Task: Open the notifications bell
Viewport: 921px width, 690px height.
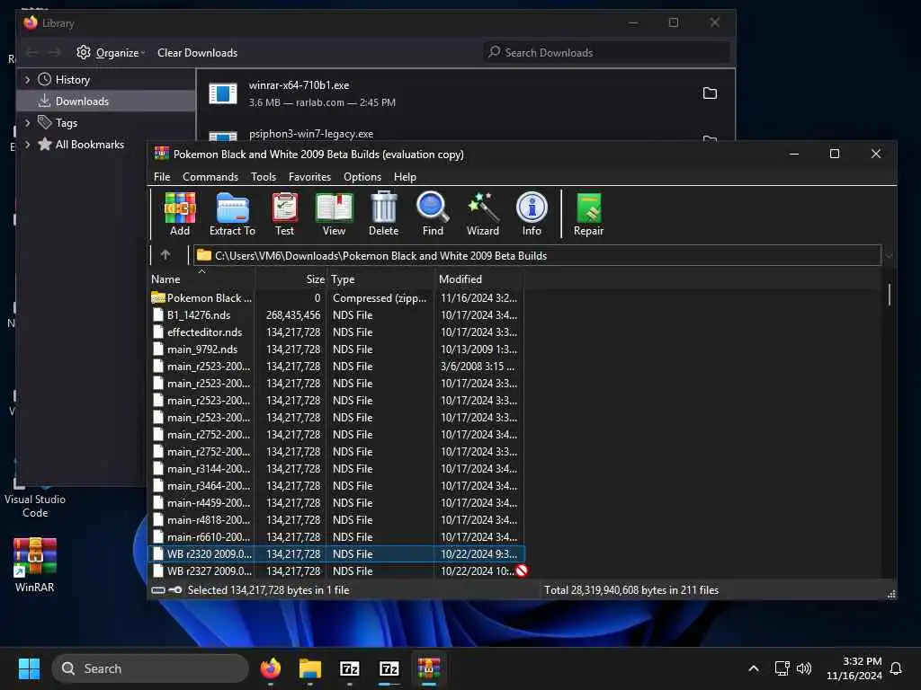Action: [896, 668]
